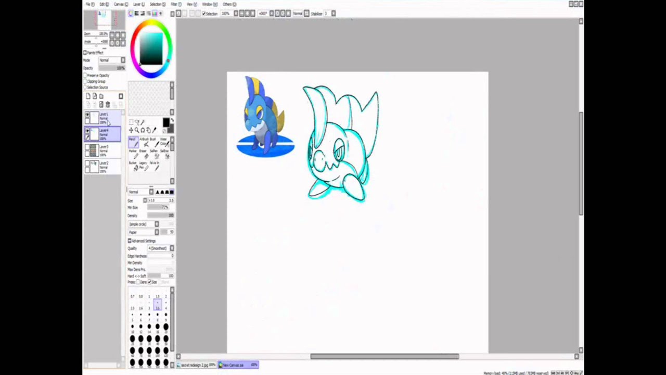
Task: Select the move tool
Action: pyautogui.click(x=131, y=130)
